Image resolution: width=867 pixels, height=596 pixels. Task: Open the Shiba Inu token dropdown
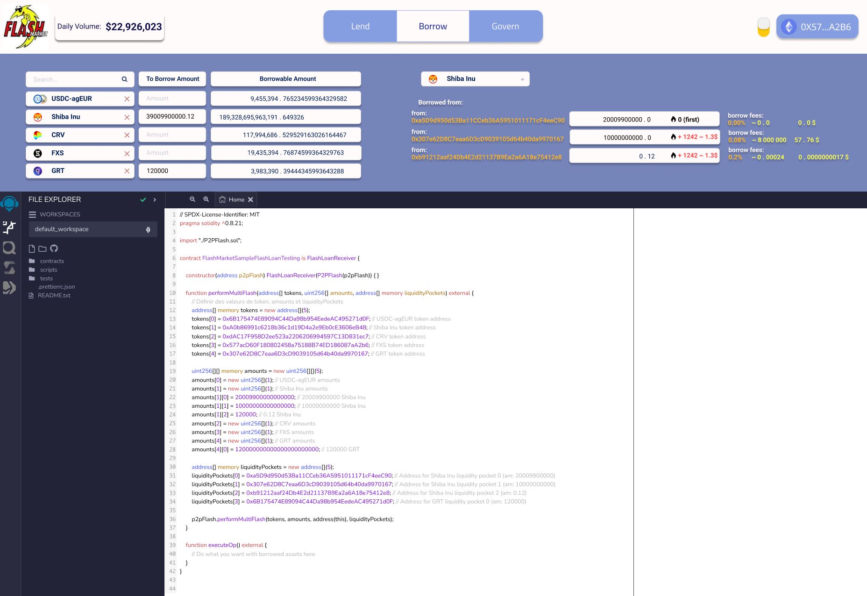[x=475, y=79]
